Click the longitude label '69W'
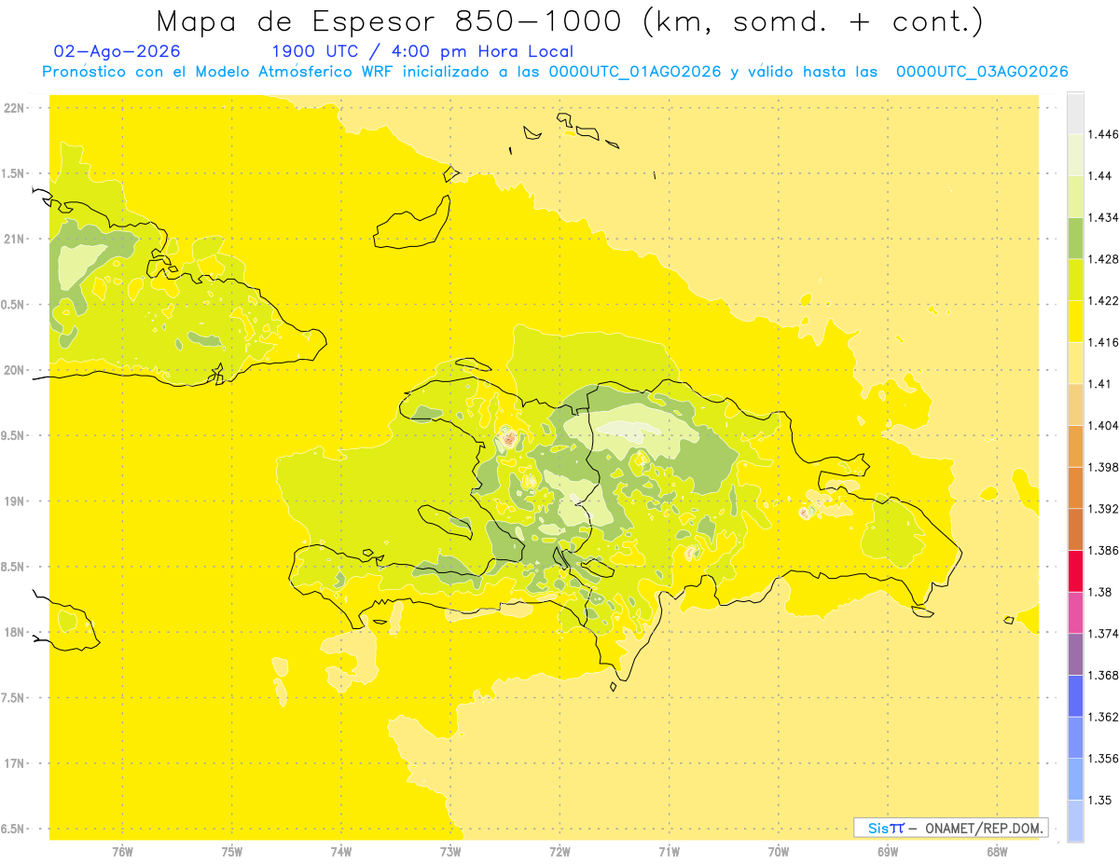 [888, 852]
